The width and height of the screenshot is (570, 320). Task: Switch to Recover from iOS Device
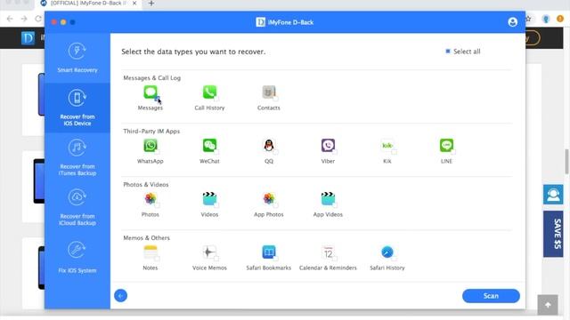(77, 108)
